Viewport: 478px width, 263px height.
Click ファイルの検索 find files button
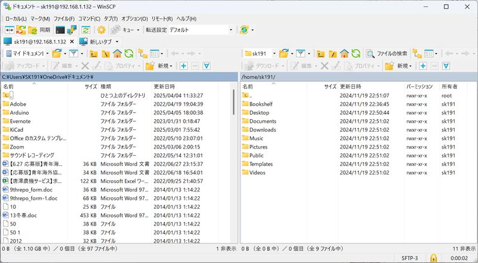coord(387,54)
